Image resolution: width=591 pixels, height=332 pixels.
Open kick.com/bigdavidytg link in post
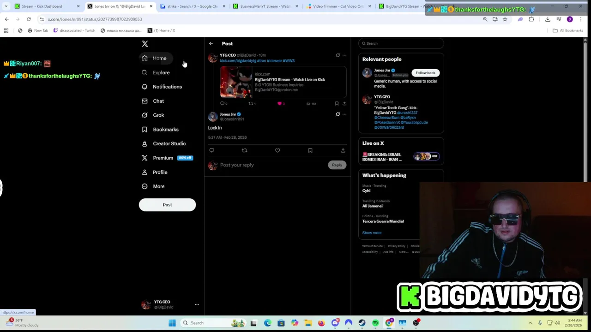pos(238,61)
